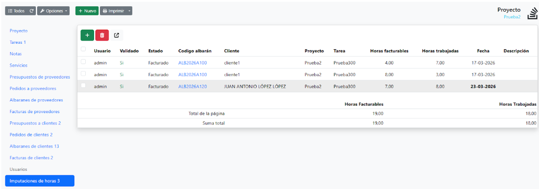Open the Albaranes de clientes 13 tab
This screenshot has height=189, width=539.
pyautogui.click(x=34, y=146)
